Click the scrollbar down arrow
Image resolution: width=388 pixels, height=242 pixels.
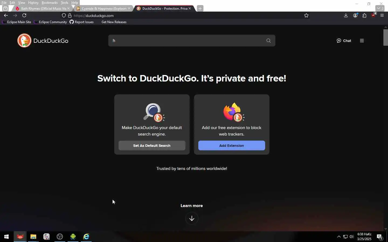386,229
